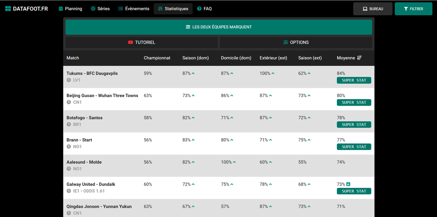Screen dimensions: 437x217
Task: Click the BUREAU button
Action: pos(373,9)
